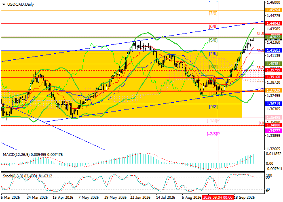Click the 50.0 Fibonacci level label

pos(260,51)
